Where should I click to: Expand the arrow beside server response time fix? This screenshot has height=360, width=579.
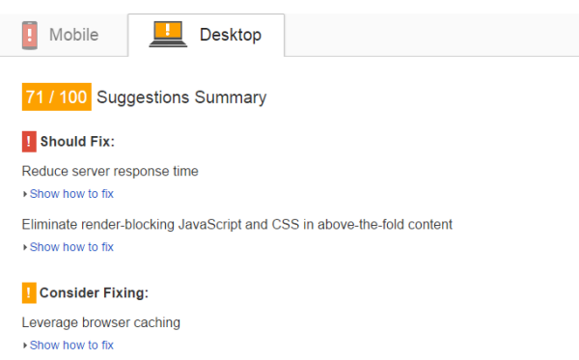tap(25, 194)
